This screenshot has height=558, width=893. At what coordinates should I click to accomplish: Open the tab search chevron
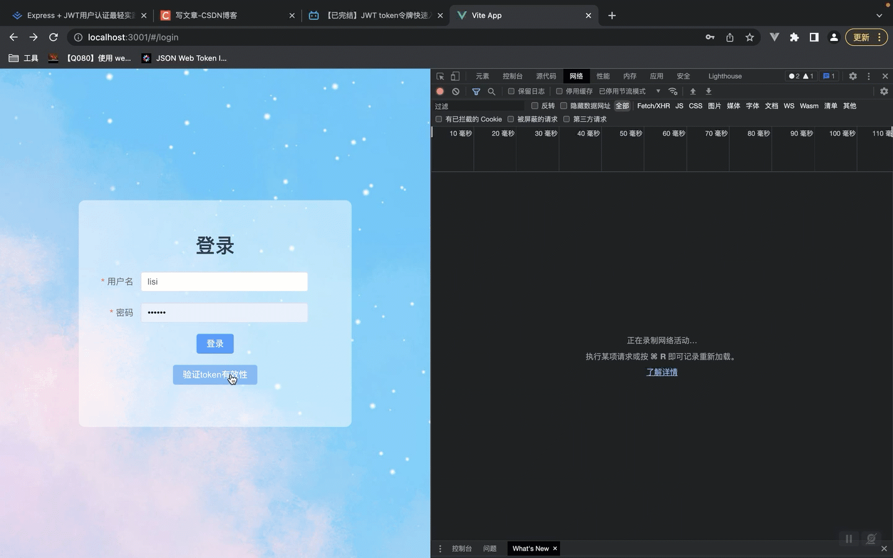click(x=879, y=15)
